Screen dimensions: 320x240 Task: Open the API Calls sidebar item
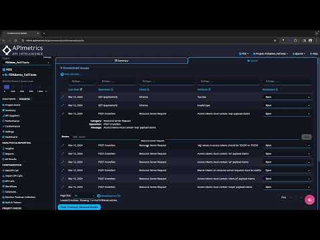[x=9, y=181]
